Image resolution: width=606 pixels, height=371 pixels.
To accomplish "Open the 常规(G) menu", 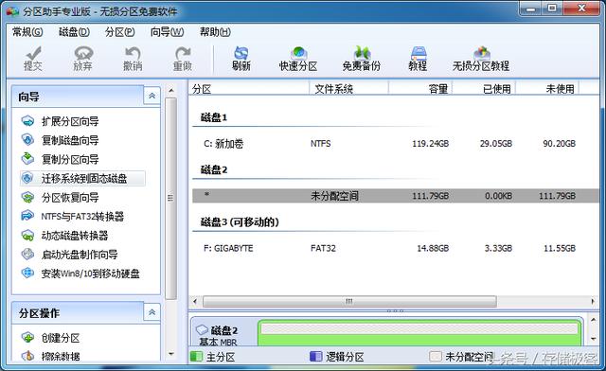I will click(x=27, y=32).
